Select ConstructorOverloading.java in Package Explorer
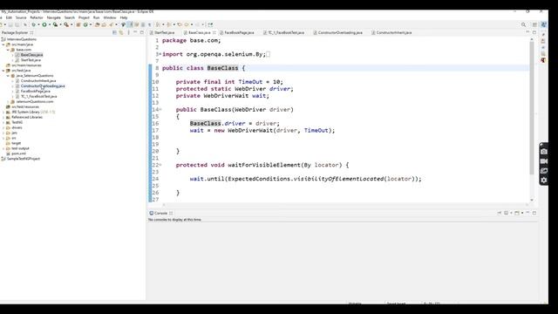 pyautogui.click(x=43, y=85)
